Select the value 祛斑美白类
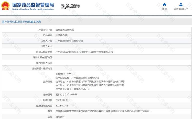192x119 pixels. pos(61,35)
